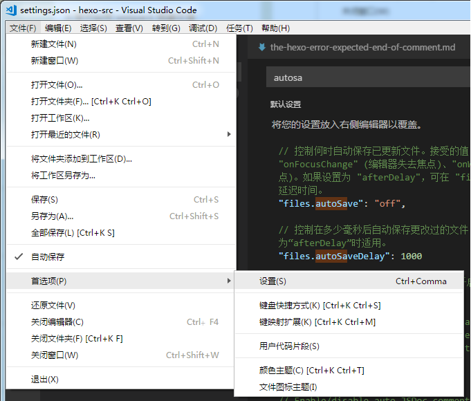The height and width of the screenshot is (401, 471).
Task: Select 打开文件夹(F)... menu entry
Action: click(121, 102)
